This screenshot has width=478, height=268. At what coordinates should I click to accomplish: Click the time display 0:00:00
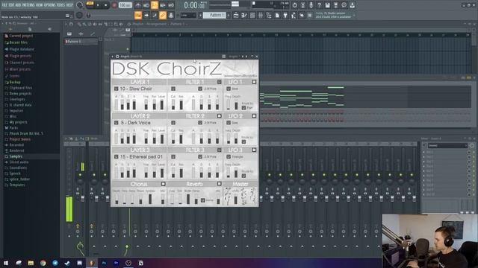pos(194,5)
